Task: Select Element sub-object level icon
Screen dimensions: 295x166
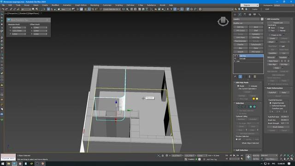Action: pyautogui.click(x=254, y=107)
